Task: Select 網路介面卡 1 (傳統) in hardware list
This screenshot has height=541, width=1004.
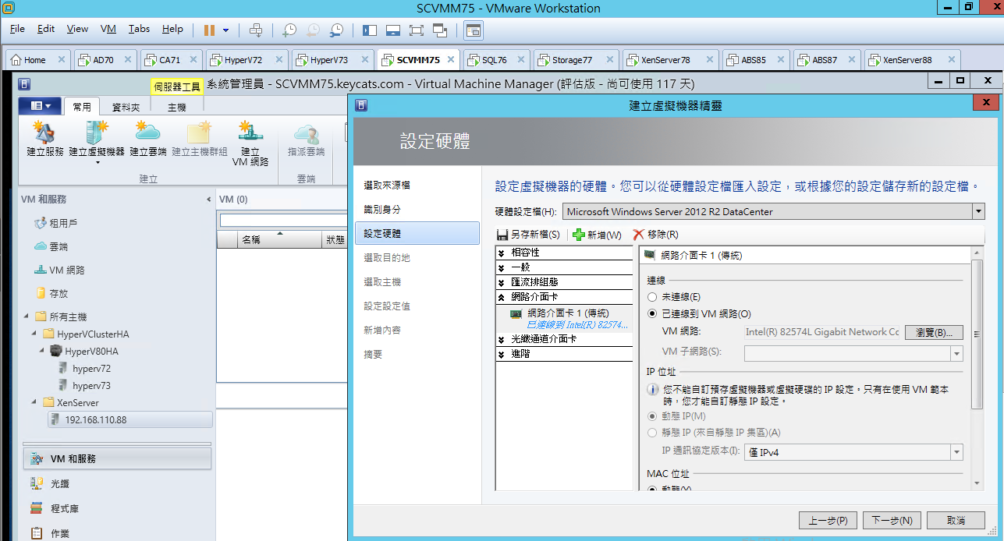Action: [x=569, y=319]
